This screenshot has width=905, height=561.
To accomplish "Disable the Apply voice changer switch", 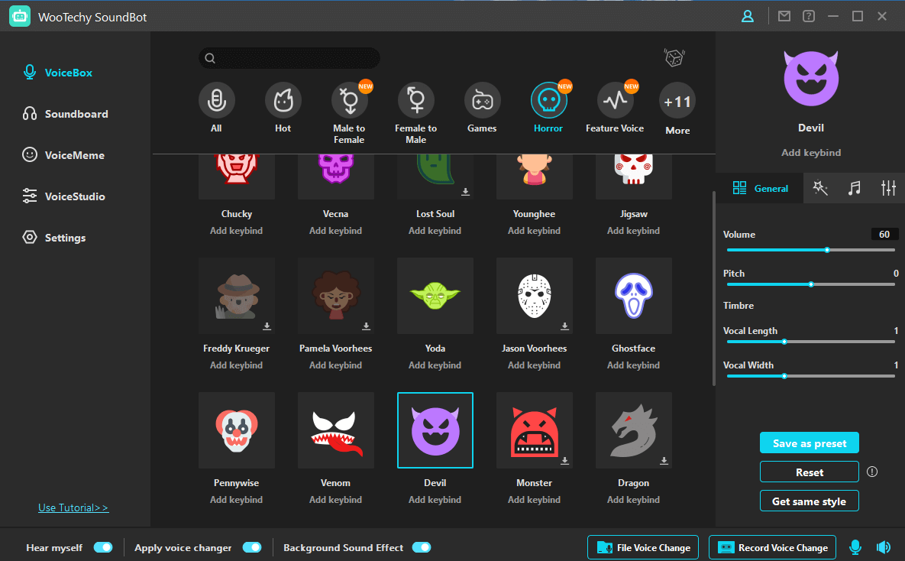I will pos(252,547).
